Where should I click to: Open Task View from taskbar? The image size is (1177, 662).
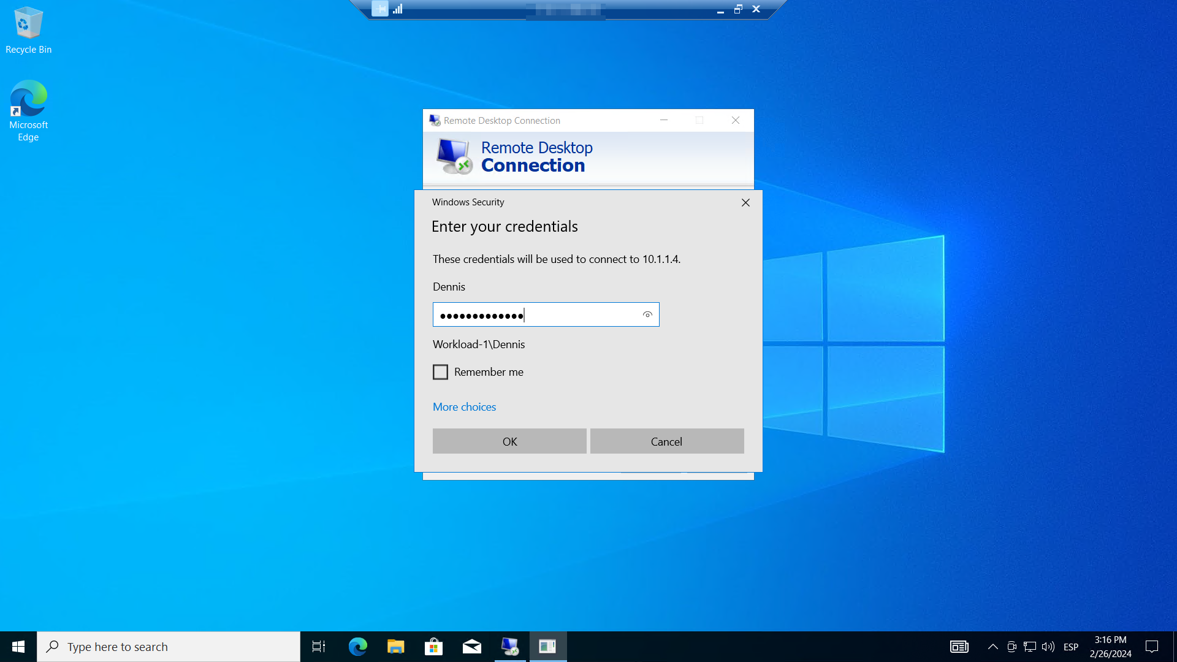tap(319, 647)
